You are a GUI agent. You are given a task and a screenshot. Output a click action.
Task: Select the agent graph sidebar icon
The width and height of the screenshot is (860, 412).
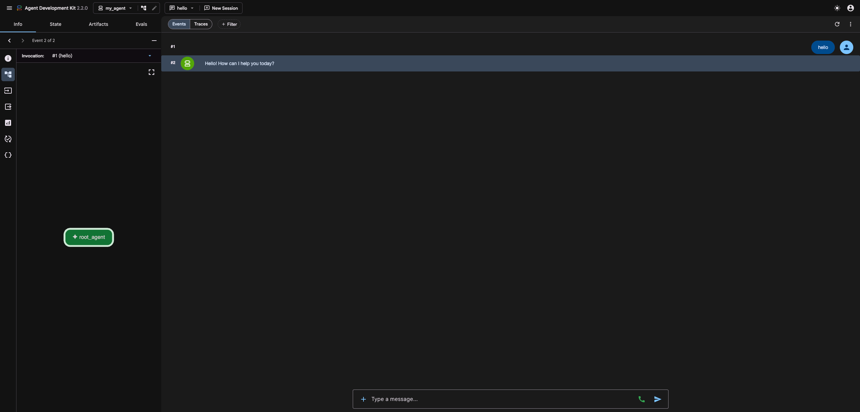pyautogui.click(x=8, y=74)
